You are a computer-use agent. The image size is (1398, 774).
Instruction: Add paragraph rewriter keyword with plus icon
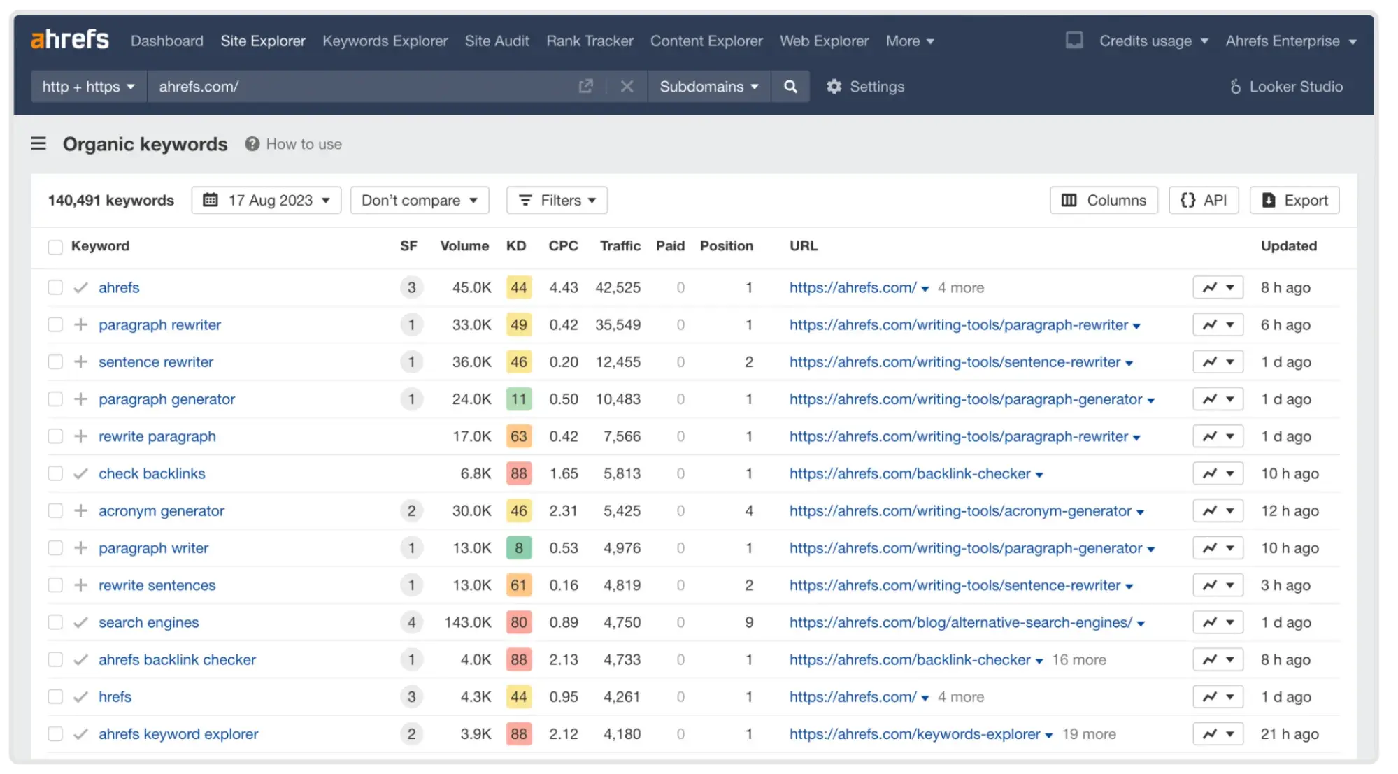pos(81,324)
